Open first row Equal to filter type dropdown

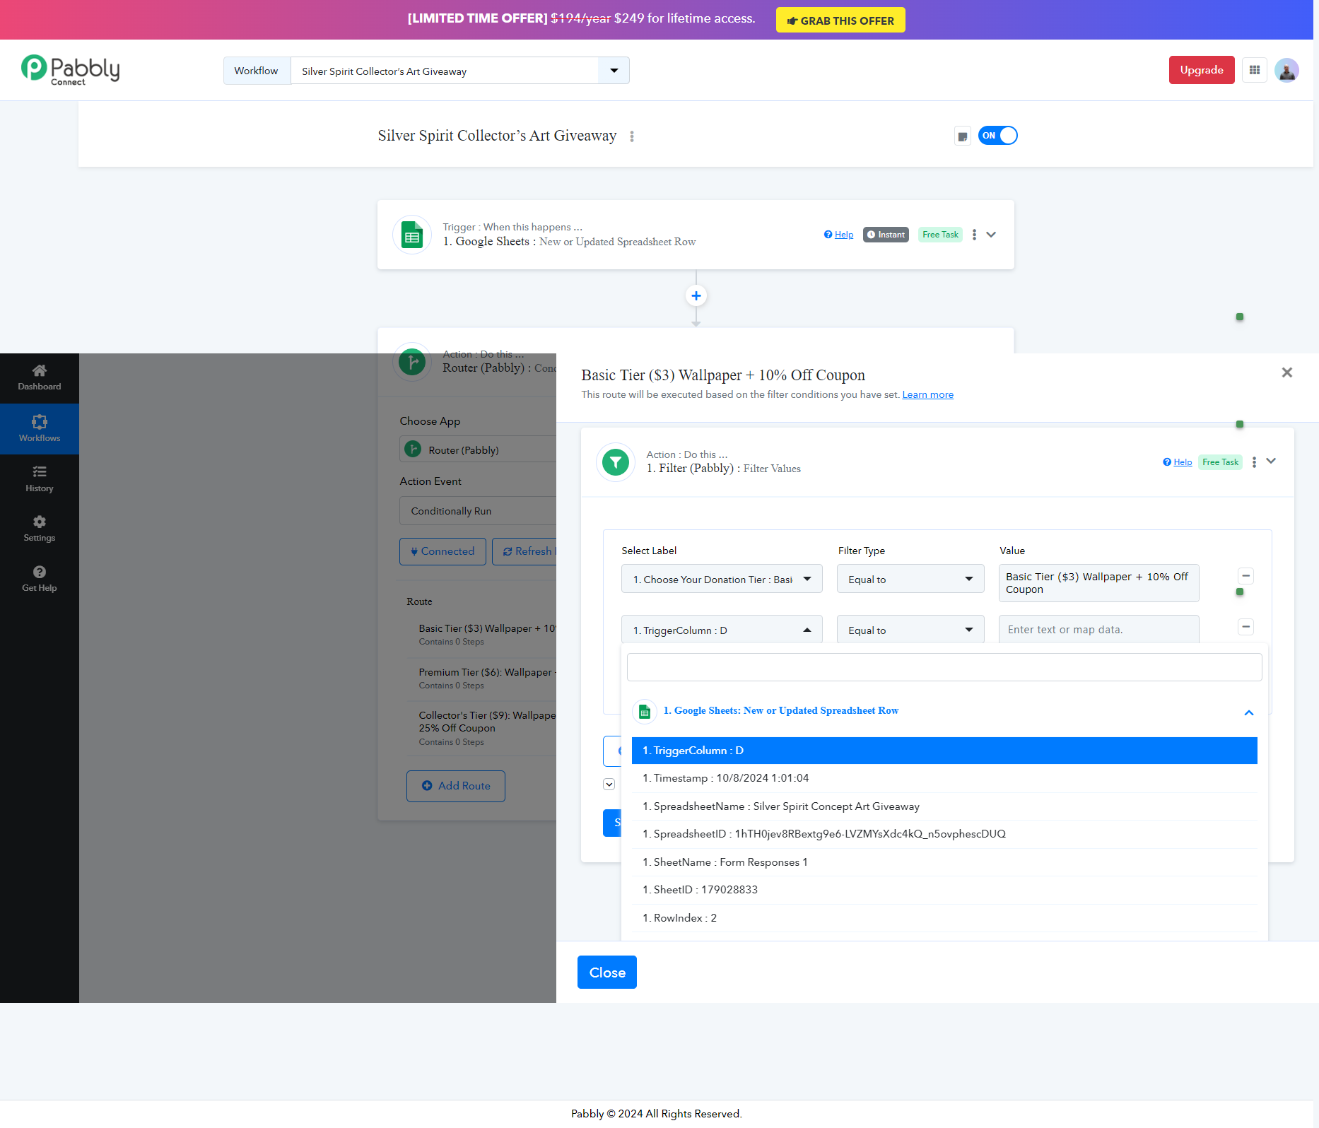pyautogui.click(x=910, y=579)
